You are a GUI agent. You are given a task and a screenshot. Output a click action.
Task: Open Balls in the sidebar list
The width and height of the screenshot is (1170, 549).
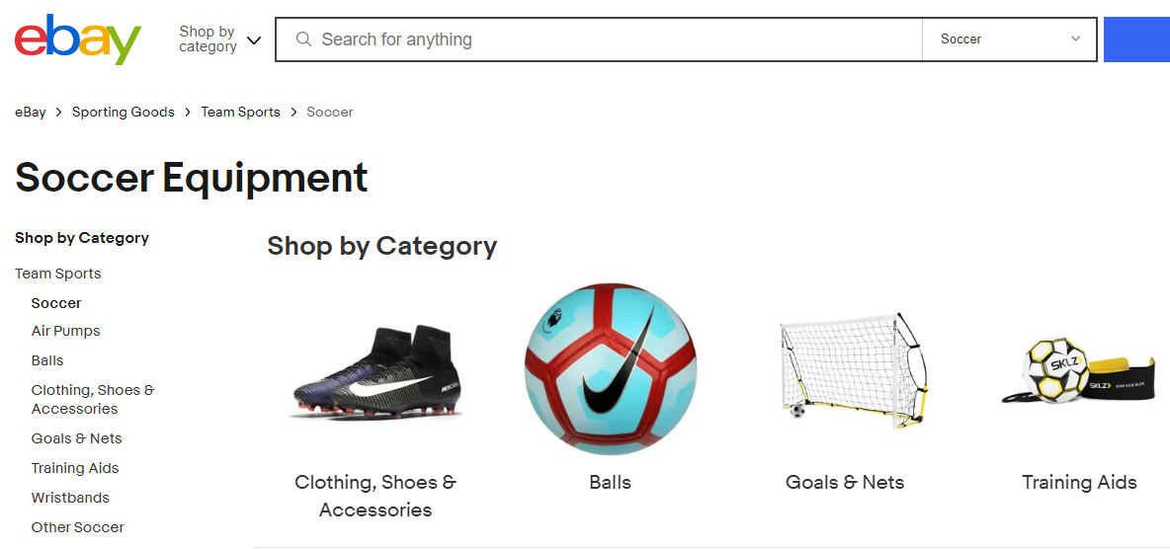tap(47, 360)
